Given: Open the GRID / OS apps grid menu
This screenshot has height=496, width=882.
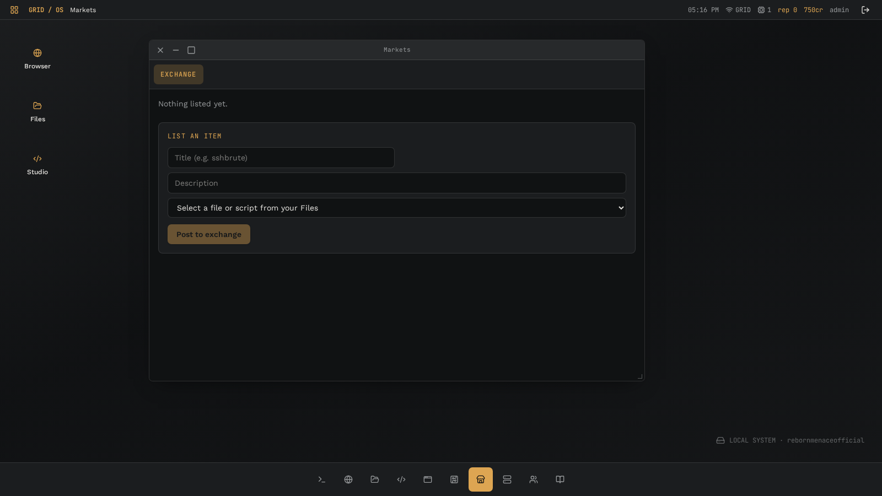Looking at the screenshot, I should (14, 10).
